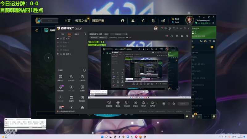The height and width of the screenshot is (139, 247).
Task: Open Windows Start button on taskbar
Action: coord(102,137)
